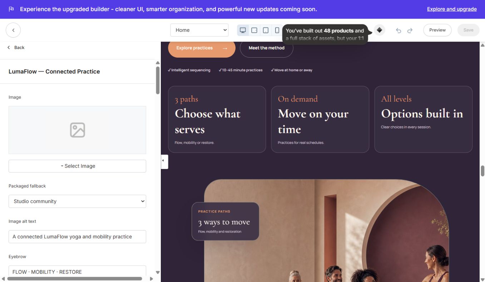The image size is (485, 282).
Task: Click the Preview button
Action: tap(437, 30)
